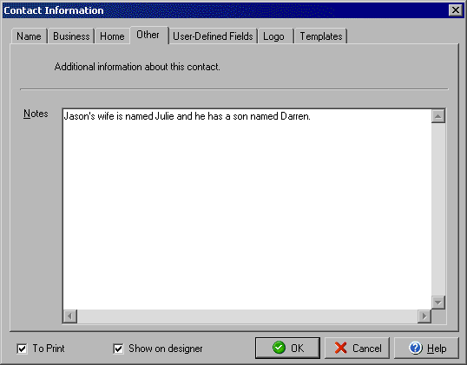Click the notes scroll right arrow
This screenshot has width=467, height=365.
pyautogui.click(x=424, y=316)
